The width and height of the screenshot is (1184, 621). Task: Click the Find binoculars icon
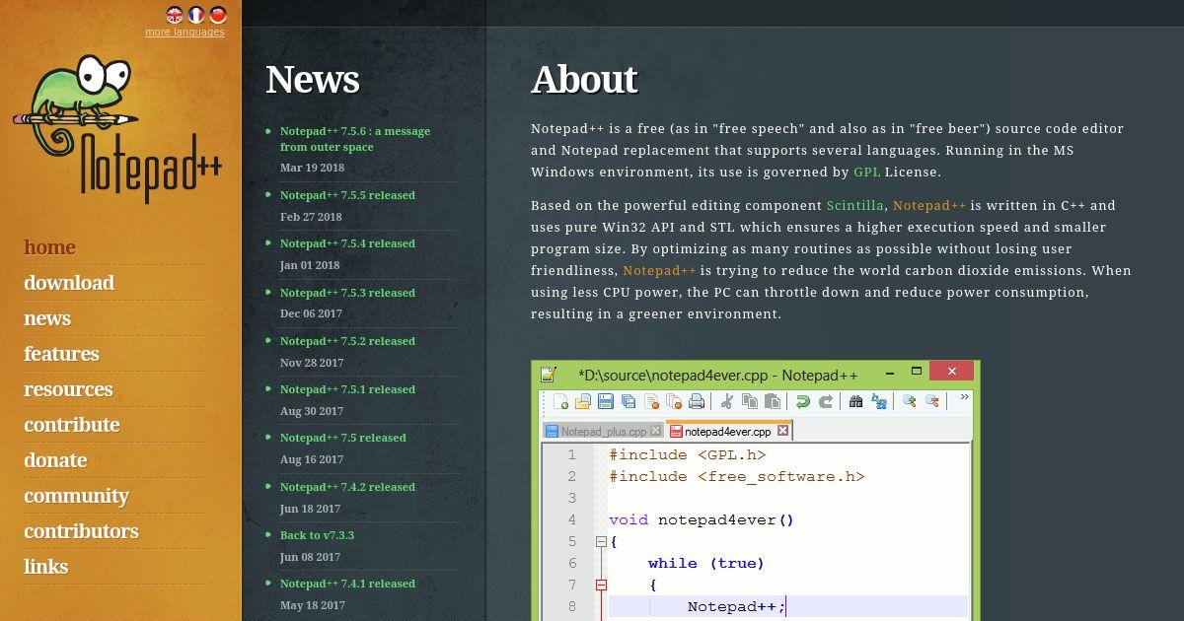point(855,401)
